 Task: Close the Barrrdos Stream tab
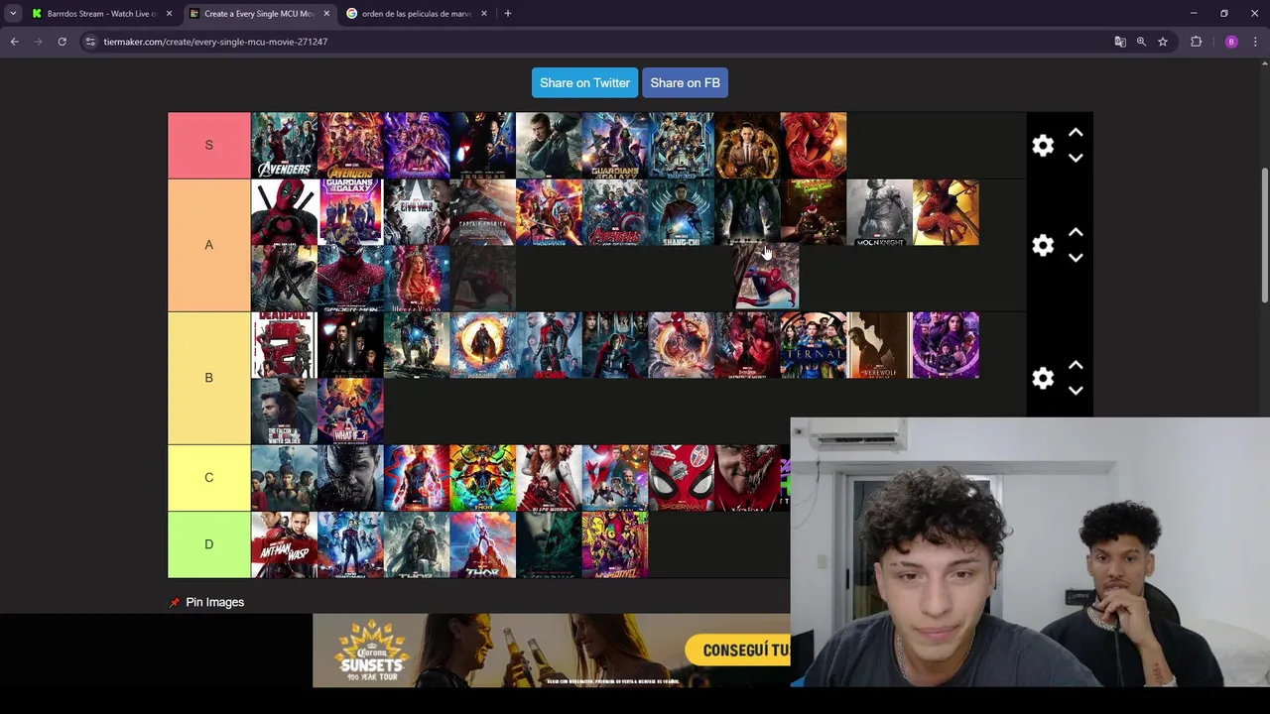click(x=169, y=14)
